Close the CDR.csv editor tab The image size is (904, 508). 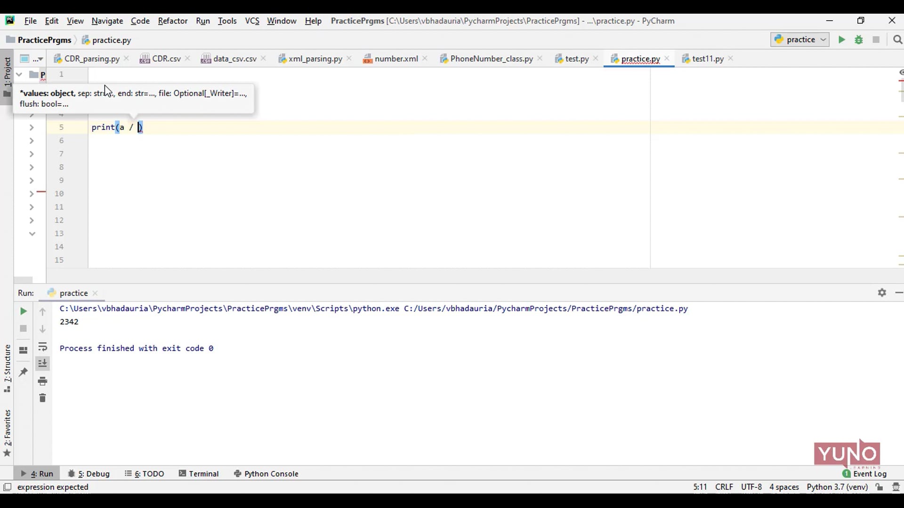188,58
